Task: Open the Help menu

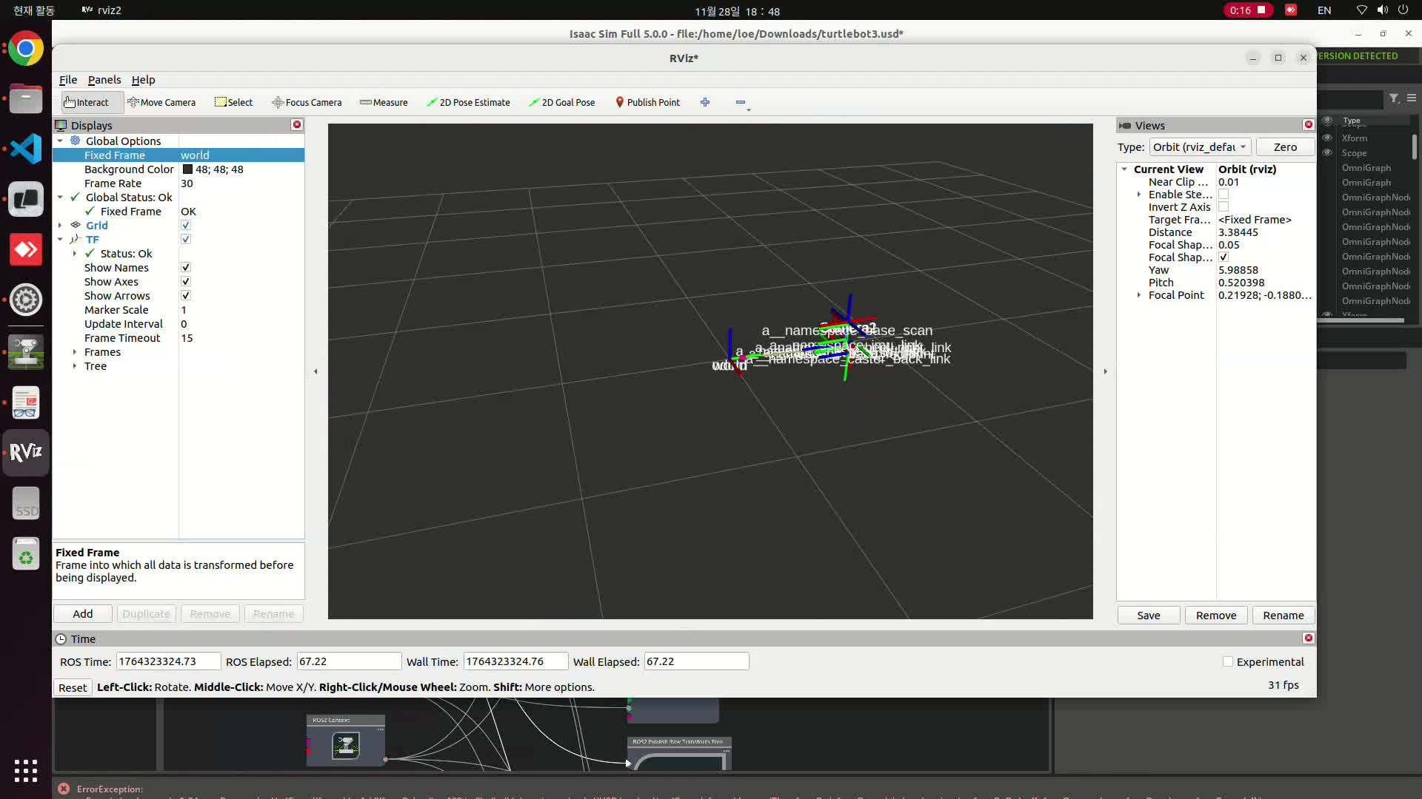Action: pos(143,80)
